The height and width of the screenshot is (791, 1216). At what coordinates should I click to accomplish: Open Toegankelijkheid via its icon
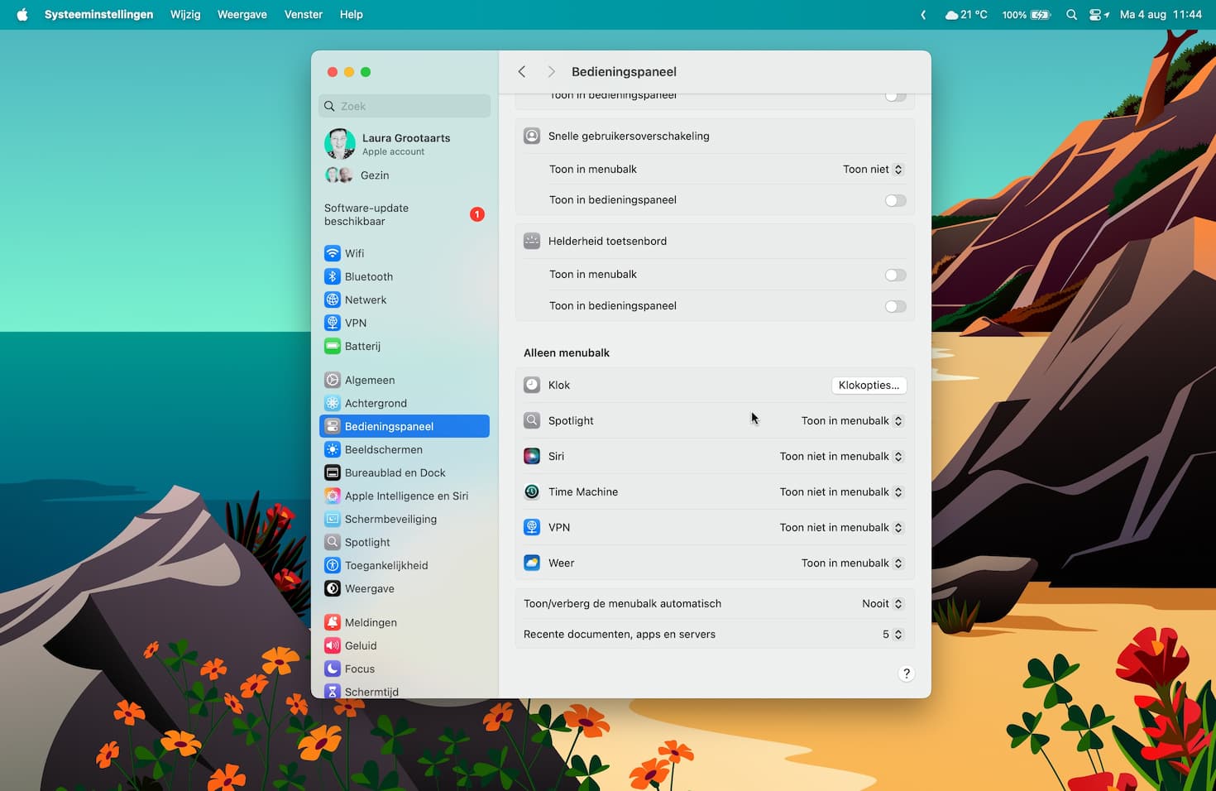coord(333,565)
